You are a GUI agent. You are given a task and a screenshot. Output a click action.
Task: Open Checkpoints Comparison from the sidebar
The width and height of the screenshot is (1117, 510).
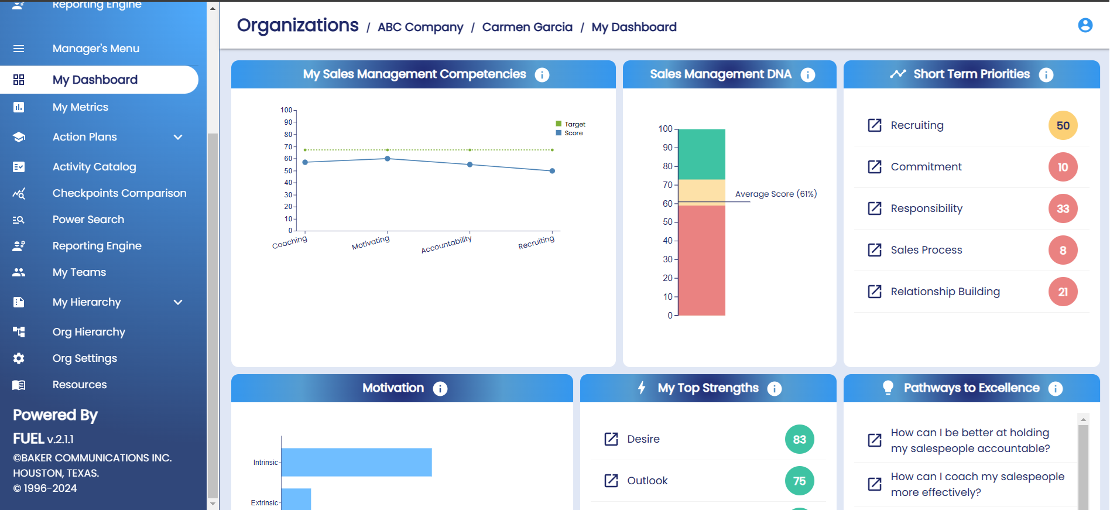click(119, 193)
